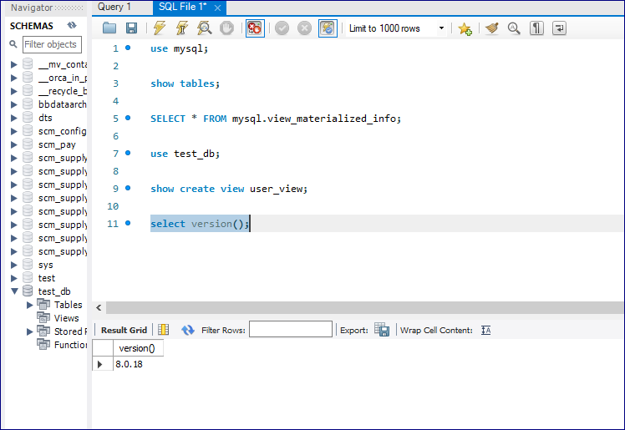Select the SQL File 1* tab
Image resolution: width=625 pixels, height=430 pixels.
coord(182,7)
